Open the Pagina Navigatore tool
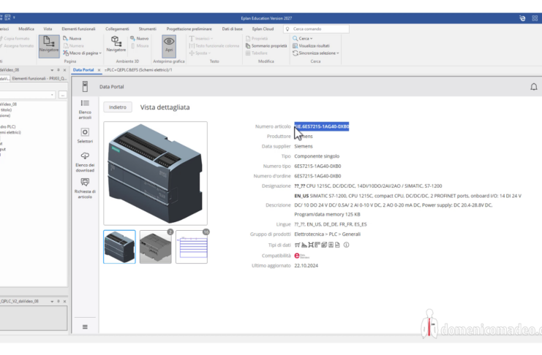The image size is (542, 355). click(x=49, y=46)
